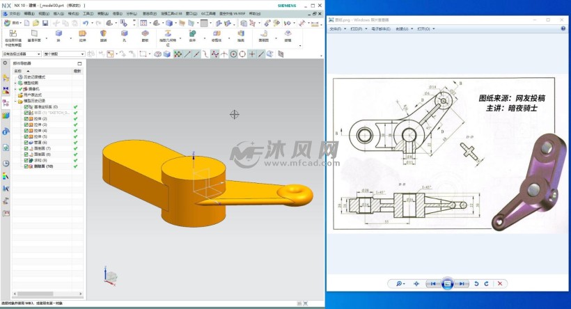
Task: Uncheck the 管道 (6) feature checkbox
Action: pyautogui.click(x=26, y=143)
